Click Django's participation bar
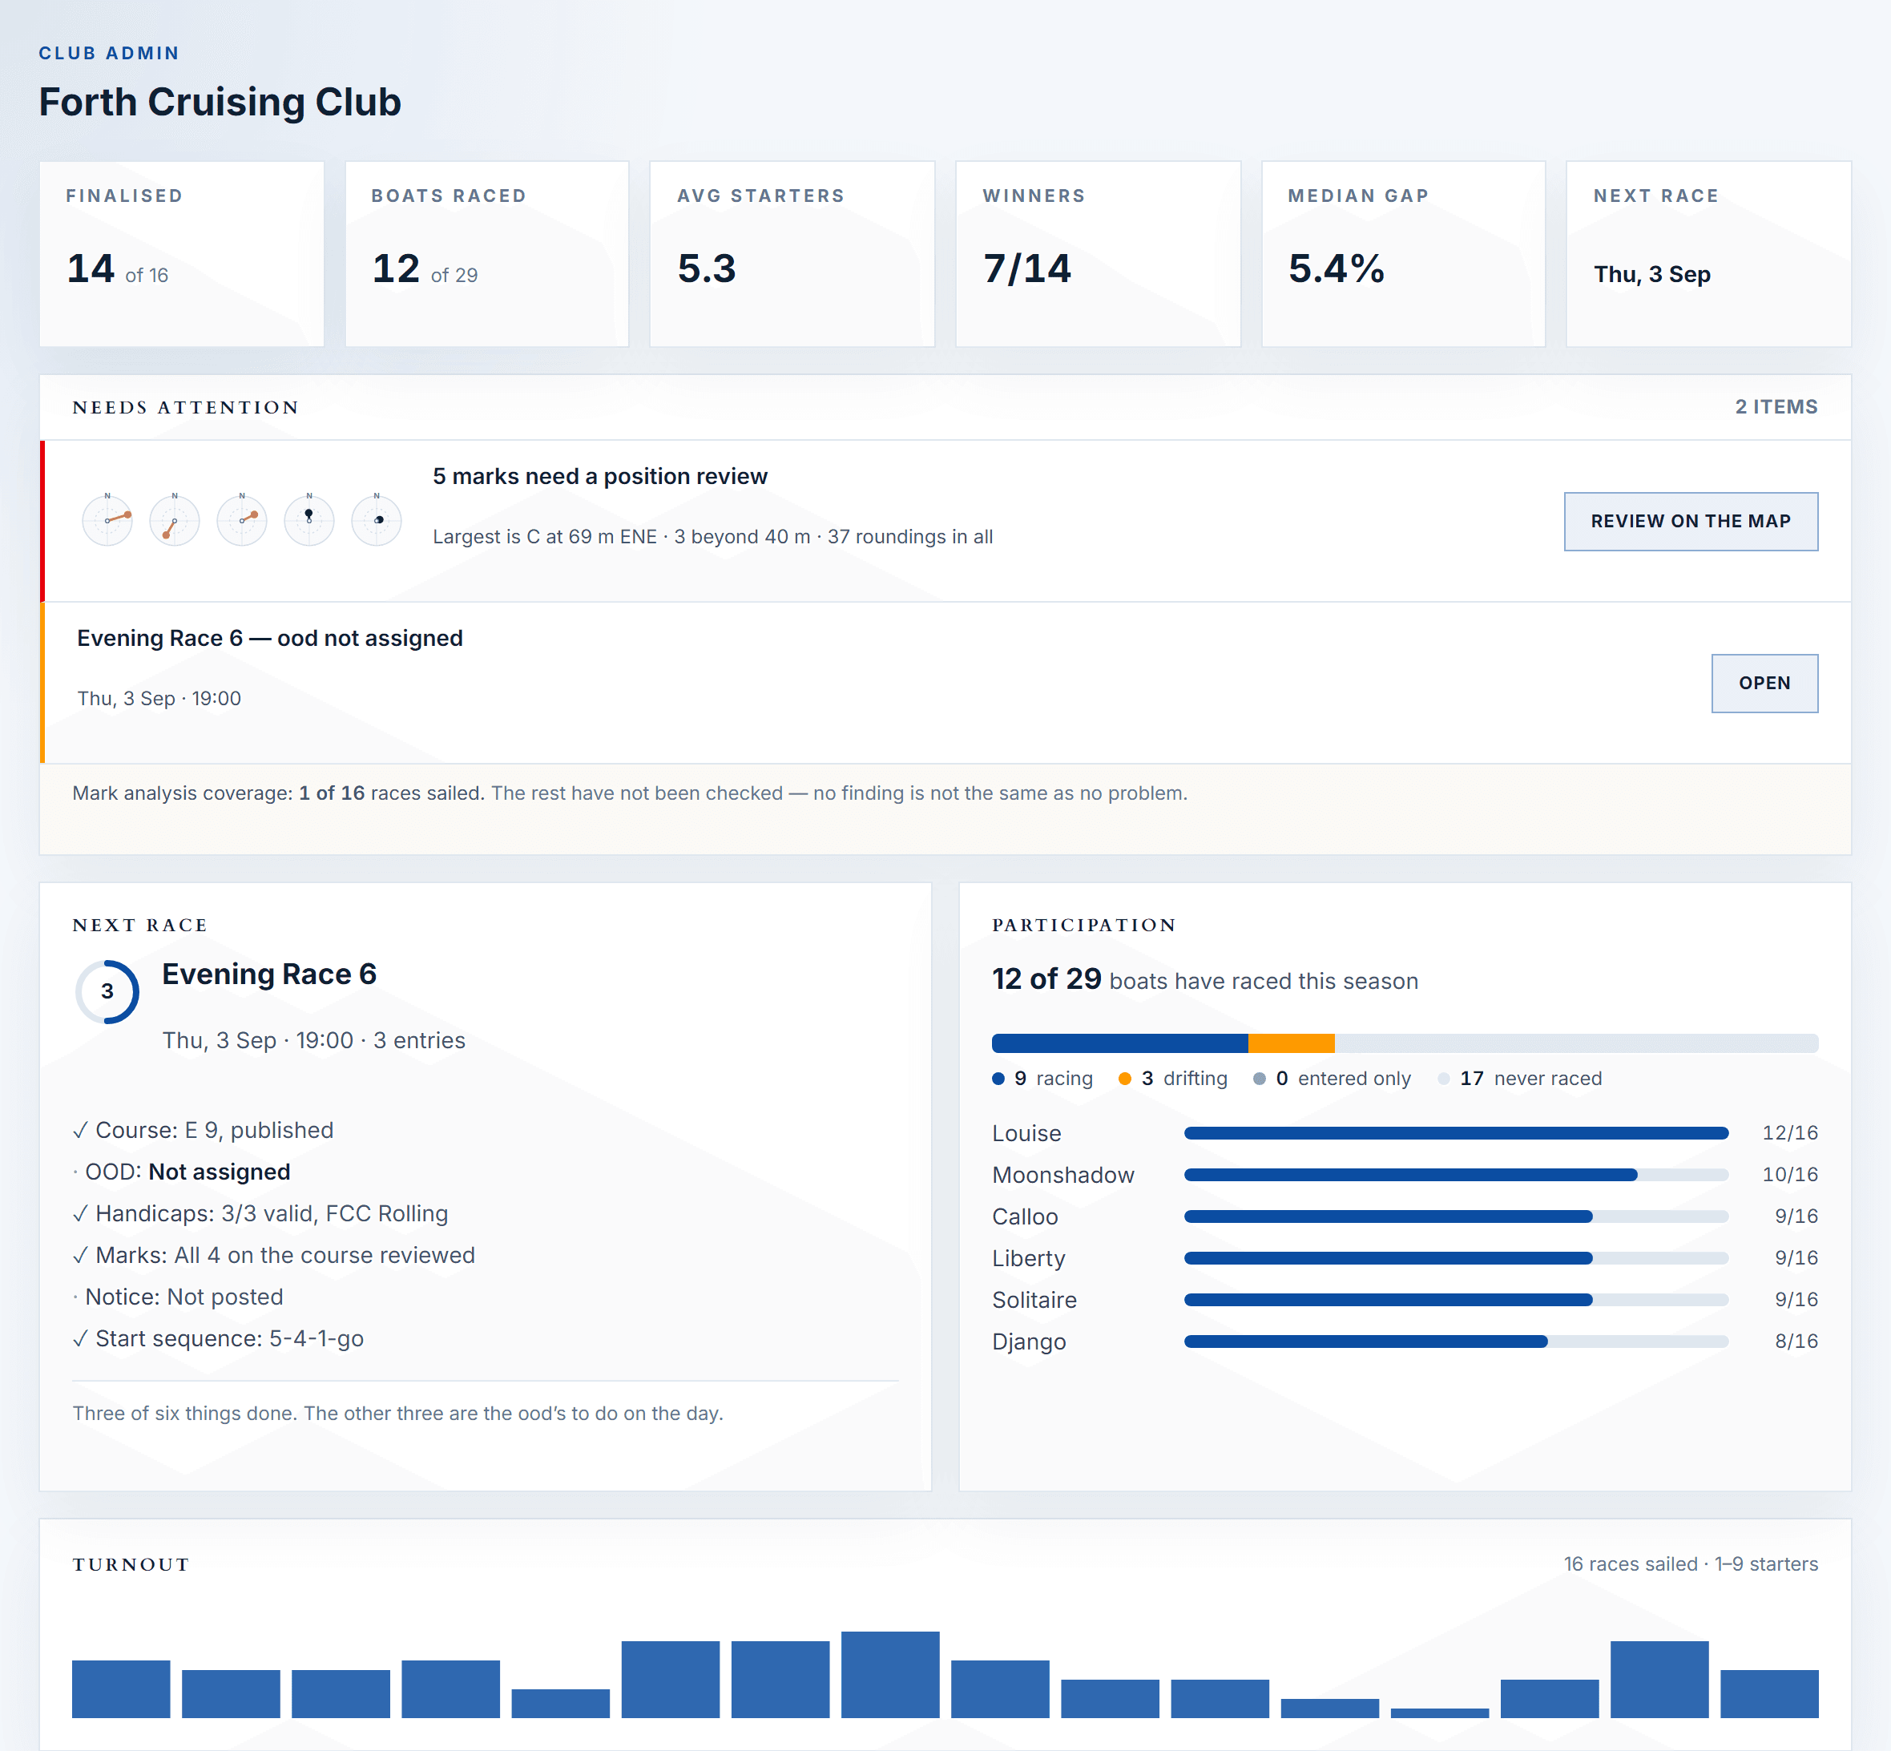The width and height of the screenshot is (1891, 1751). [1456, 1341]
